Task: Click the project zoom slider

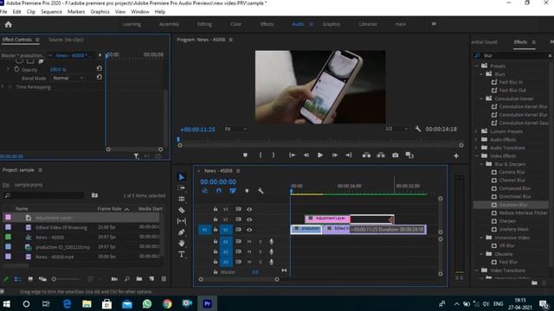Action: coord(66,279)
